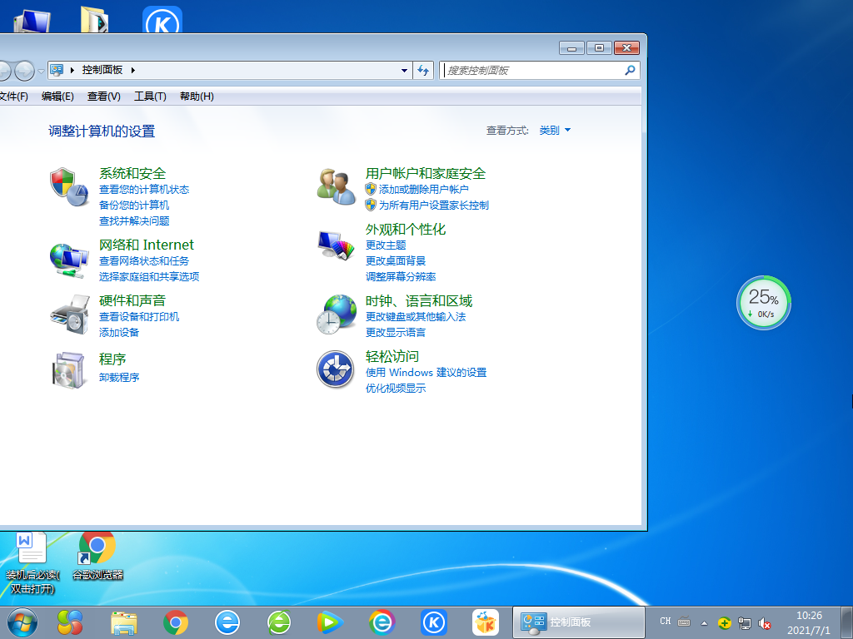The height and width of the screenshot is (639, 853).
Task: Click the volume speaker icon in tray
Action: (764, 622)
